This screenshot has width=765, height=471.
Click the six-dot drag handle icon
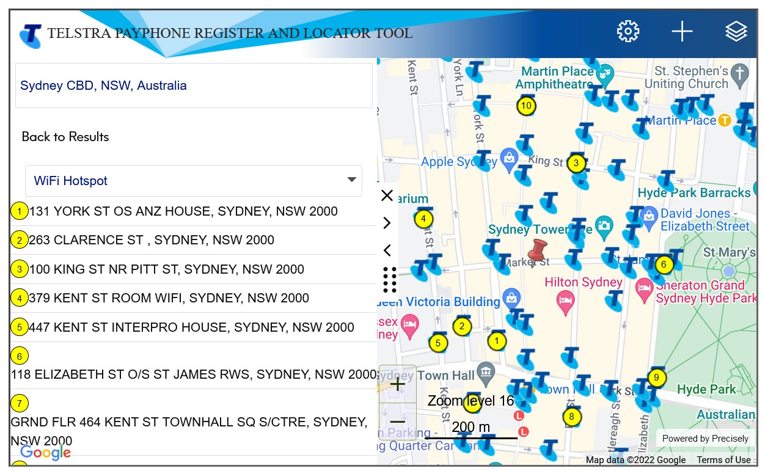[x=390, y=280]
